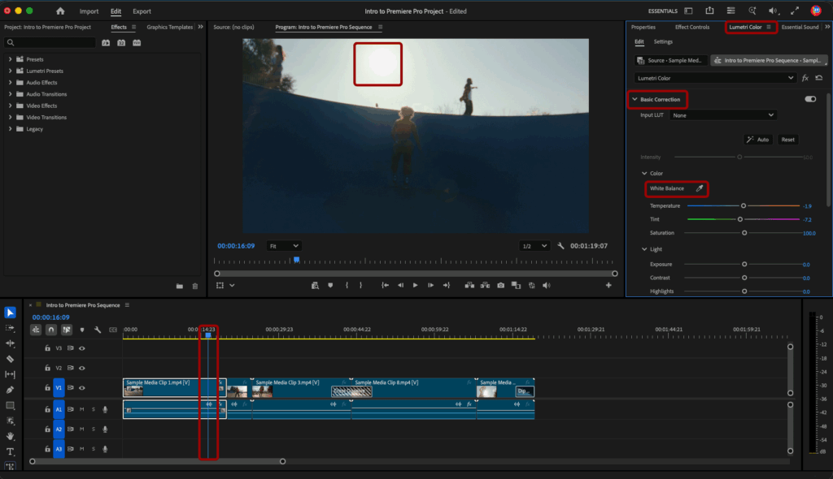Viewport: 833px width, 479px height.
Task: Expand the Presets folder
Action: (x=10, y=59)
